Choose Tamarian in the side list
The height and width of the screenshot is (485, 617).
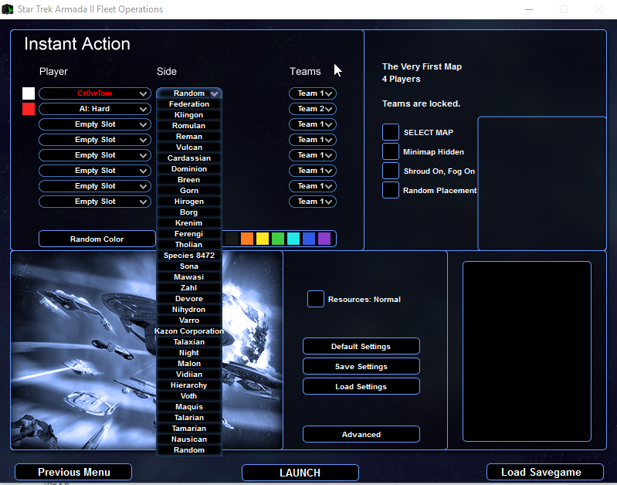pos(189,429)
